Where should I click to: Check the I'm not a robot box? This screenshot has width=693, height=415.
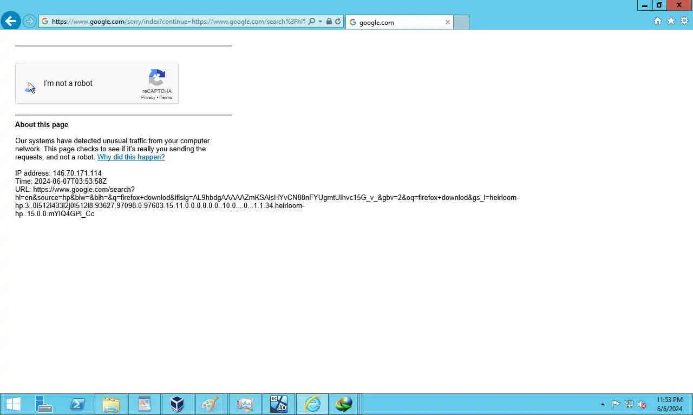[x=30, y=84]
